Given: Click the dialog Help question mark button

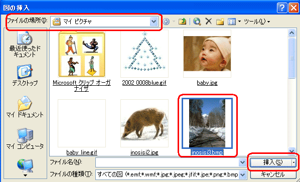Looking at the screenshot, I should pyautogui.click(x=281, y=8).
